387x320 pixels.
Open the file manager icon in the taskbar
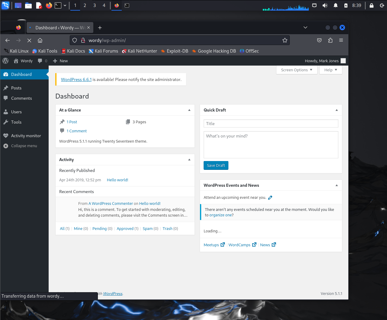coord(28,5)
